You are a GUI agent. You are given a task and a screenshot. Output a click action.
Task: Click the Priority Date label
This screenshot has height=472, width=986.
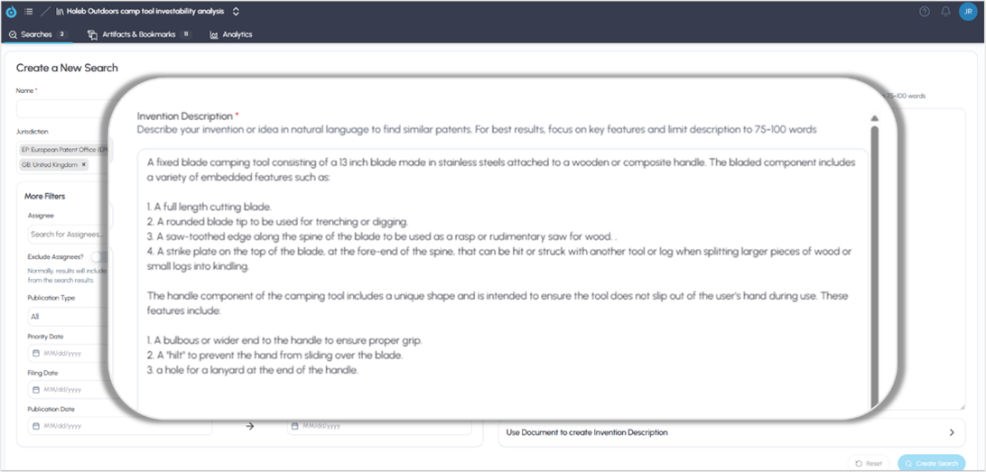(45, 337)
